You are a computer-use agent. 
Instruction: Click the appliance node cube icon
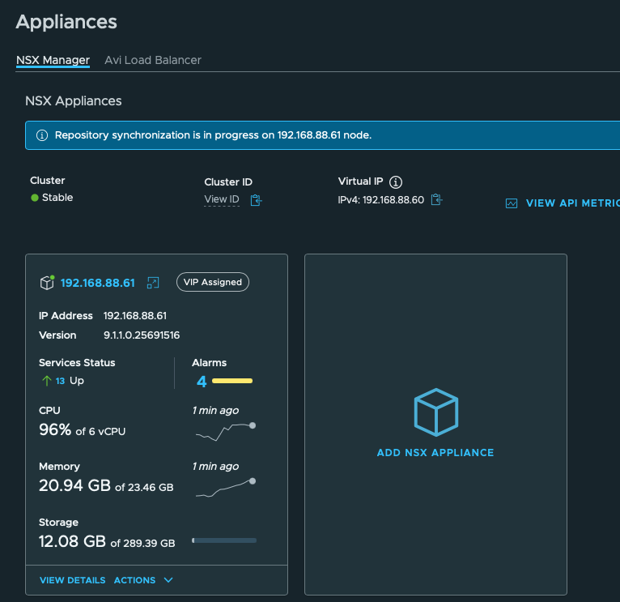(x=47, y=283)
